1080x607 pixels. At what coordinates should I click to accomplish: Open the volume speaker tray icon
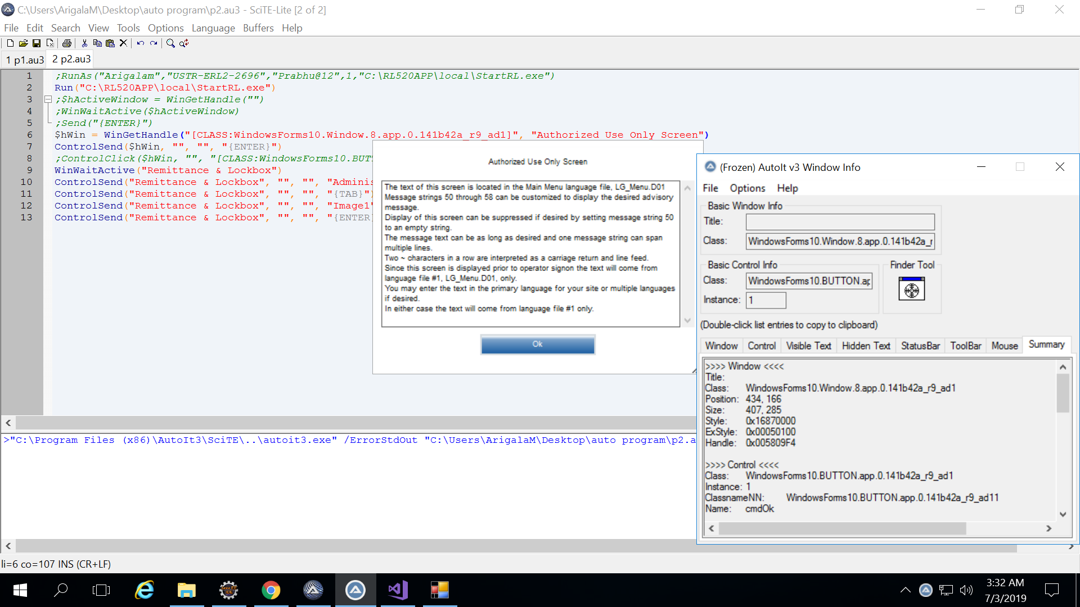[x=966, y=590]
